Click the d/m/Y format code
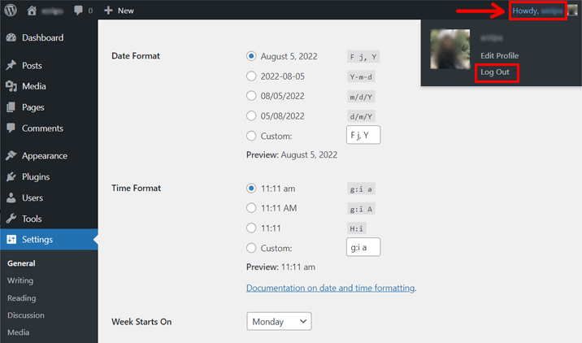This screenshot has height=343, width=582. click(361, 116)
